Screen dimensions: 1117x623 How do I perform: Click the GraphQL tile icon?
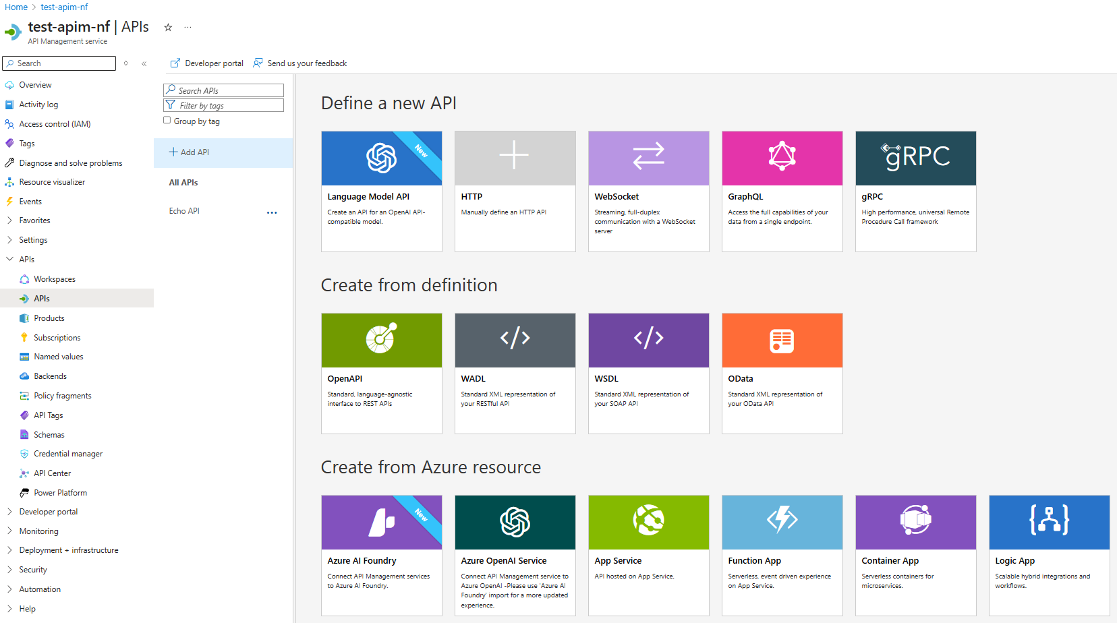(x=782, y=156)
